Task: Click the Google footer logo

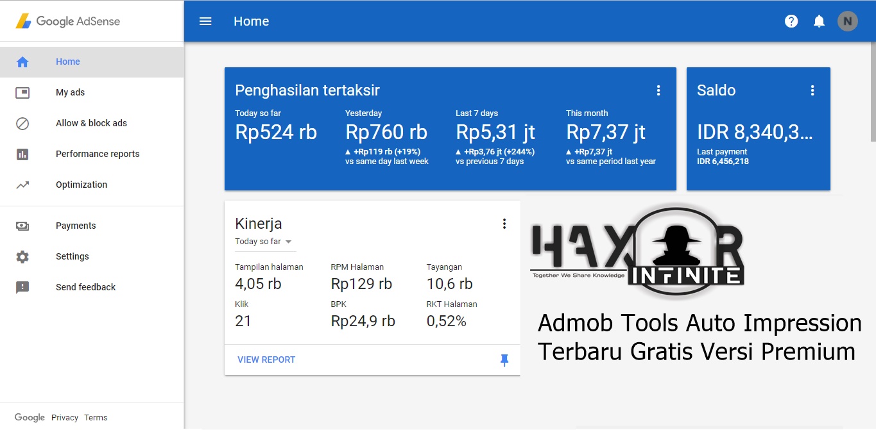Action: [x=30, y=418]
